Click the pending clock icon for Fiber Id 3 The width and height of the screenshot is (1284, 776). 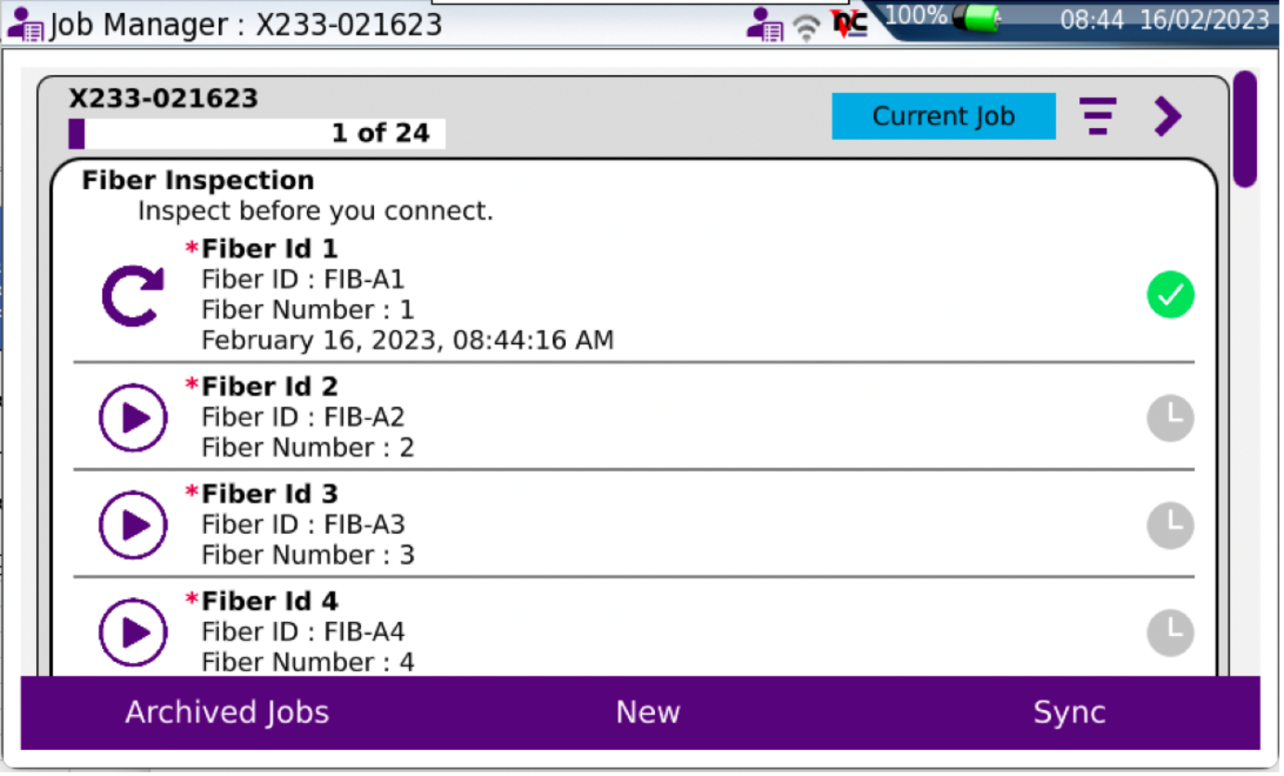pos(1170,526)
